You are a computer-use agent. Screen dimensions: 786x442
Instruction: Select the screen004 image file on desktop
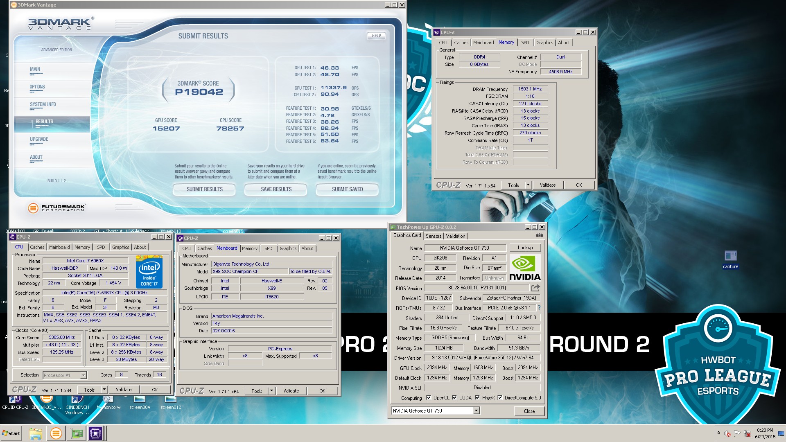click(140, 403)
